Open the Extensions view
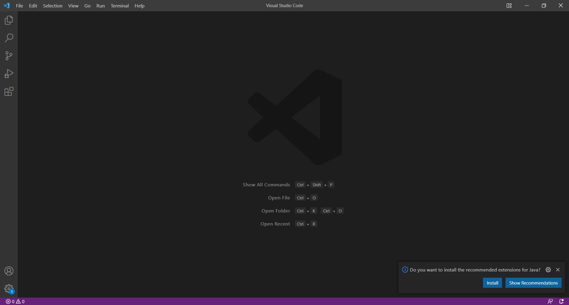The image size is (569, 305). coord(9,91)
